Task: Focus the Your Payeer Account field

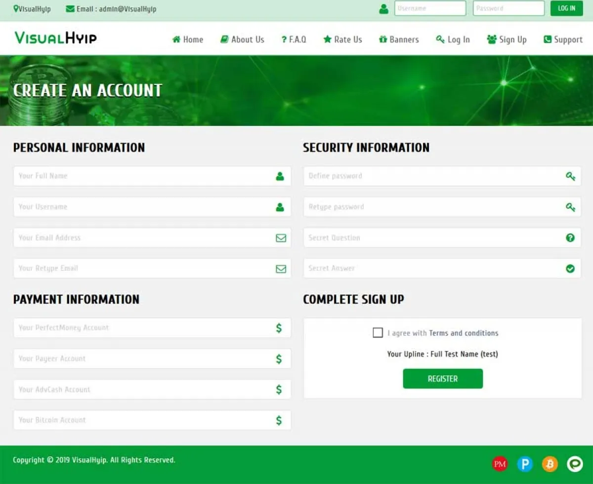Action: pyautogui.click(x=152, y=359)
